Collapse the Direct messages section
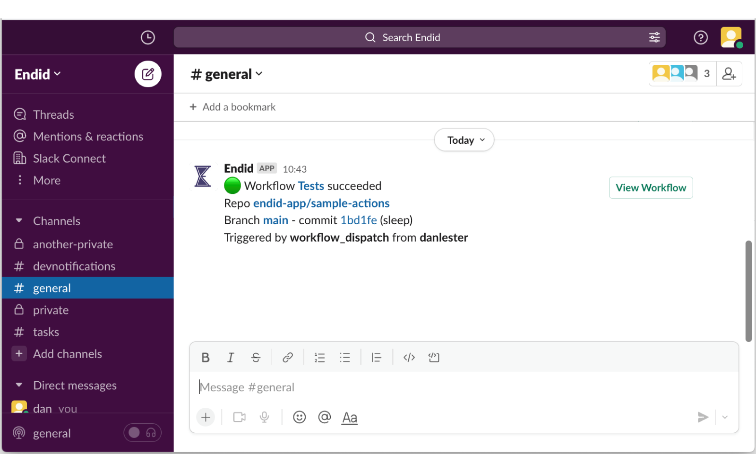 click(19, 385)
